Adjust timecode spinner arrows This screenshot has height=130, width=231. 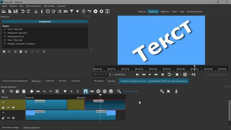[x=110, y=75]
